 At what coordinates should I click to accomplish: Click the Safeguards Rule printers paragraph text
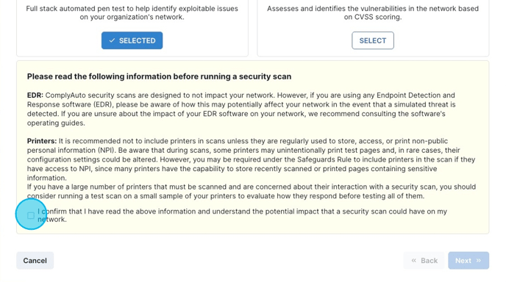(251, 159)
